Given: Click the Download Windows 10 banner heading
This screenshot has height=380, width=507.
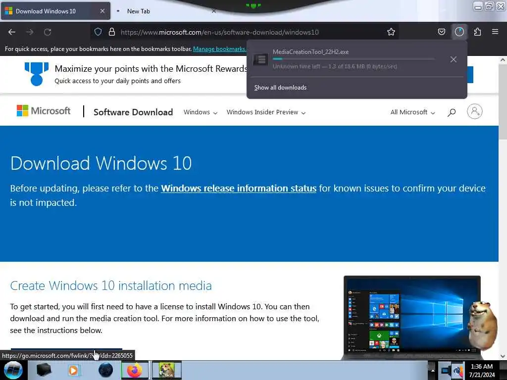Looking at the screenshot, I should pos(101,163).
